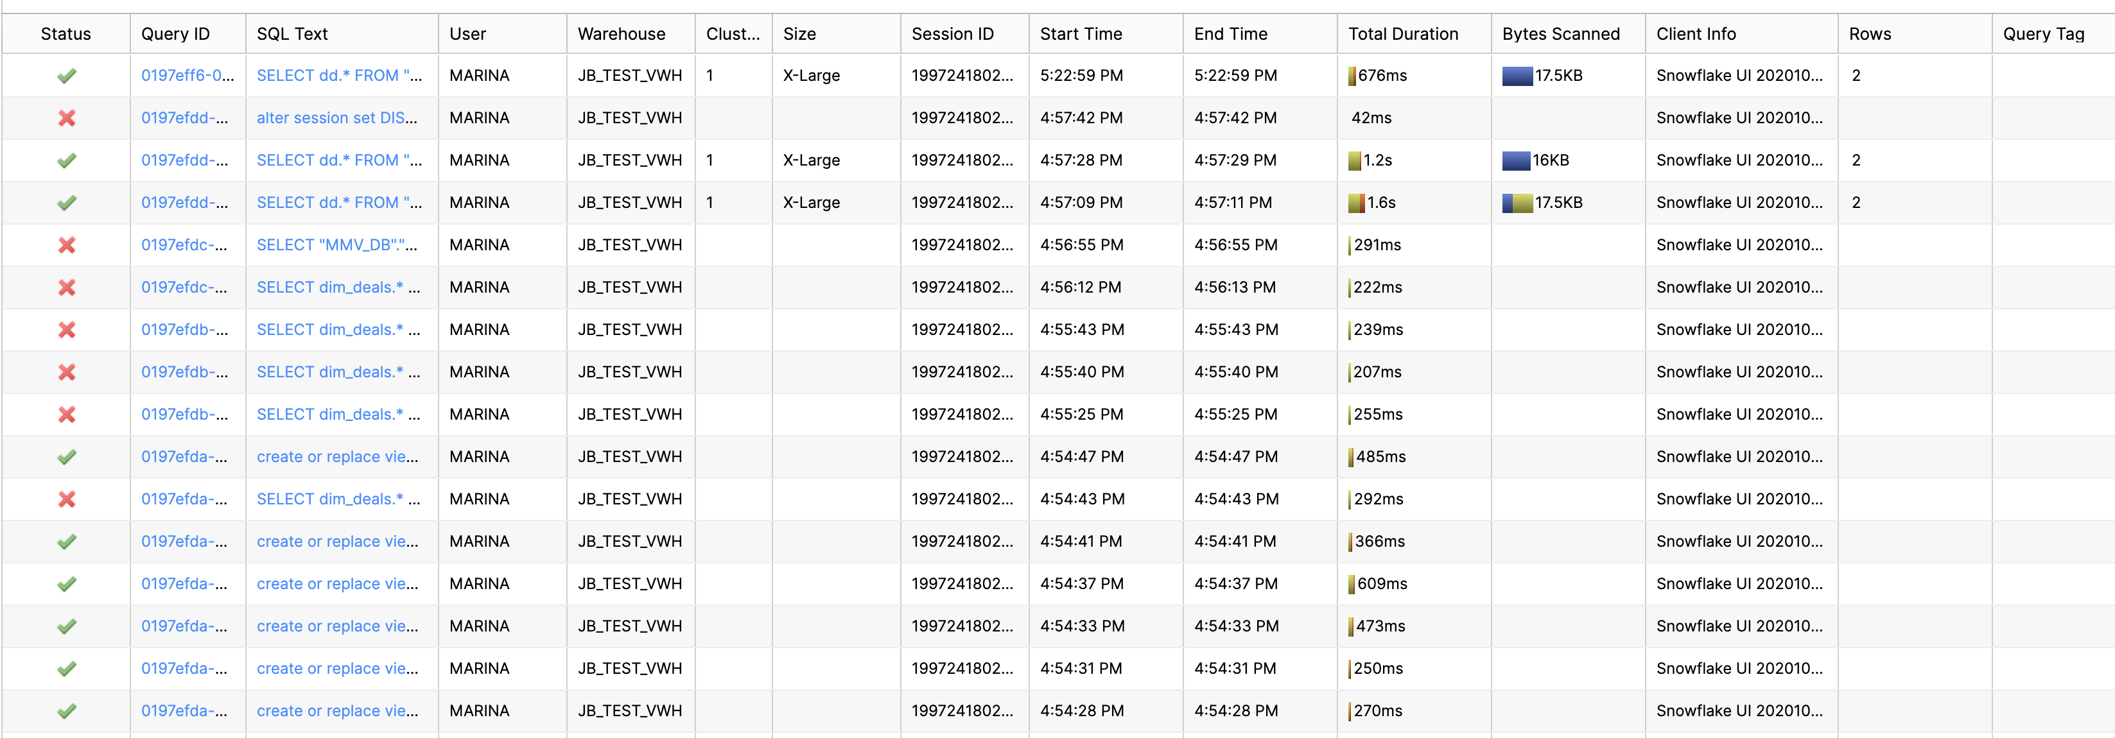Open SELECT dim_deals.* SQL text at 4:55:43 PM
The width and height of the screenshot is (2115, 738).
tap(338, 330)
